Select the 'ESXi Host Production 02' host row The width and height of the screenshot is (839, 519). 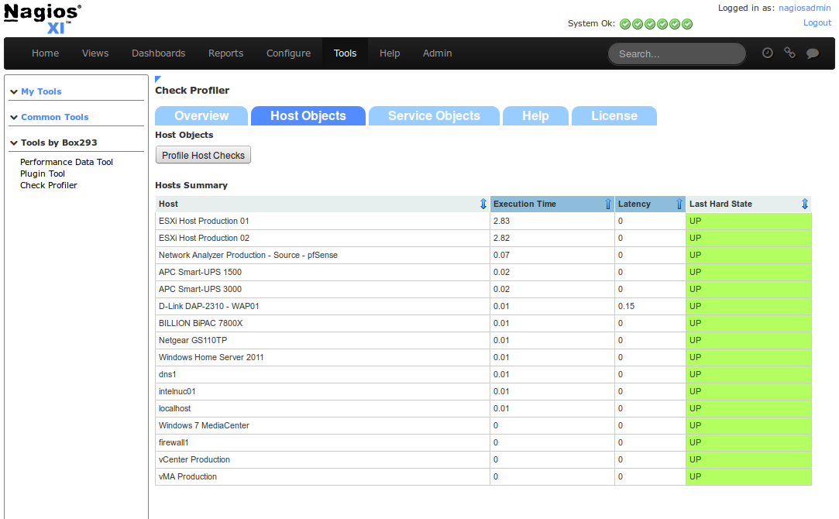483,238
